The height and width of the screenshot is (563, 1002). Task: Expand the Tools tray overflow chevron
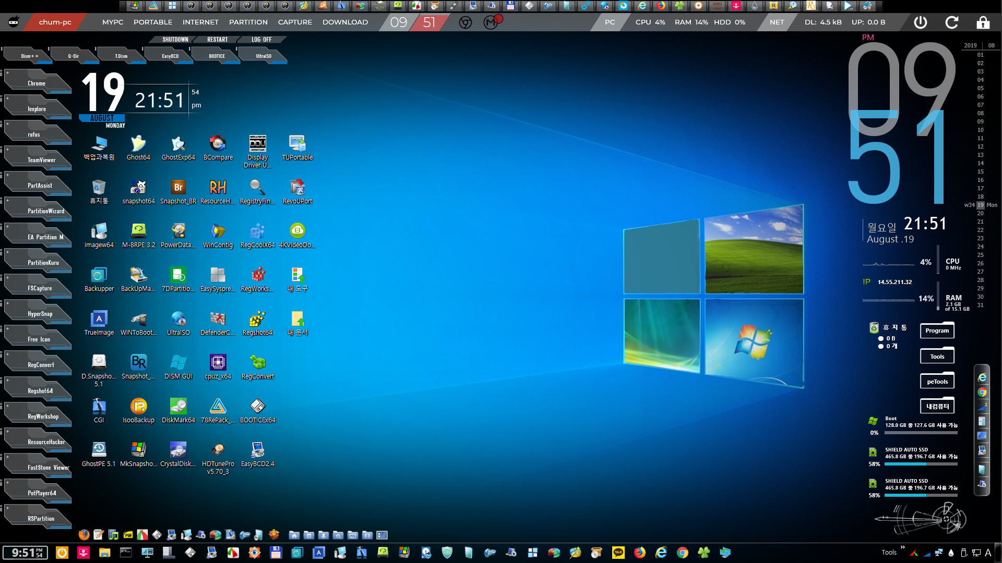coord(902,547)
